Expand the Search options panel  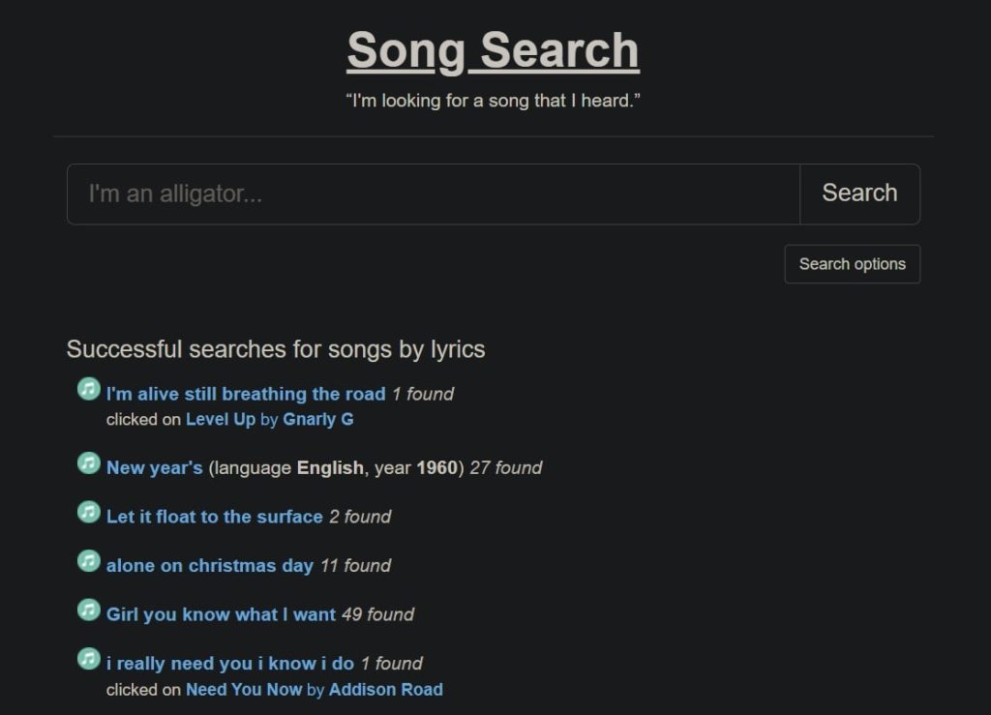(x=852, y=264)
